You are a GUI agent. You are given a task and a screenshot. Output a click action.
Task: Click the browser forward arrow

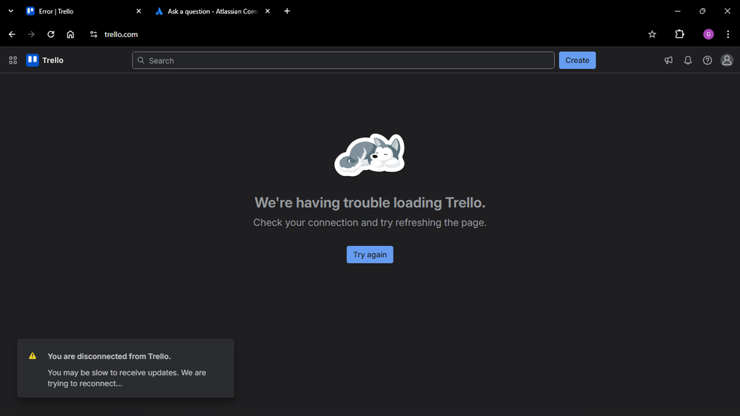click(x=31, y=35)
